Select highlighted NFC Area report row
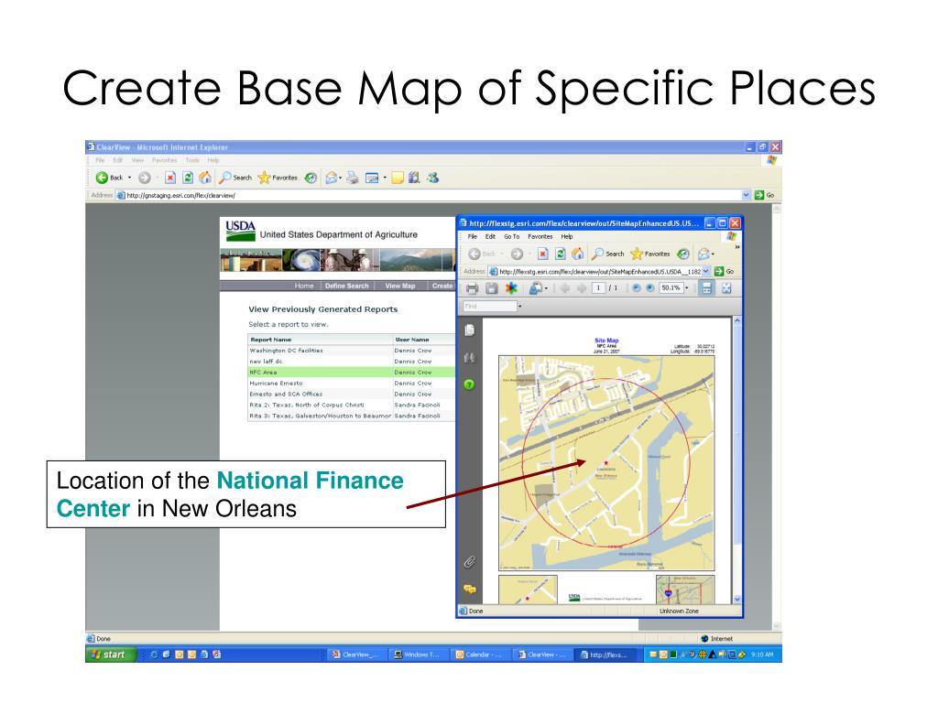938x703 pixels. click(351, 372)
